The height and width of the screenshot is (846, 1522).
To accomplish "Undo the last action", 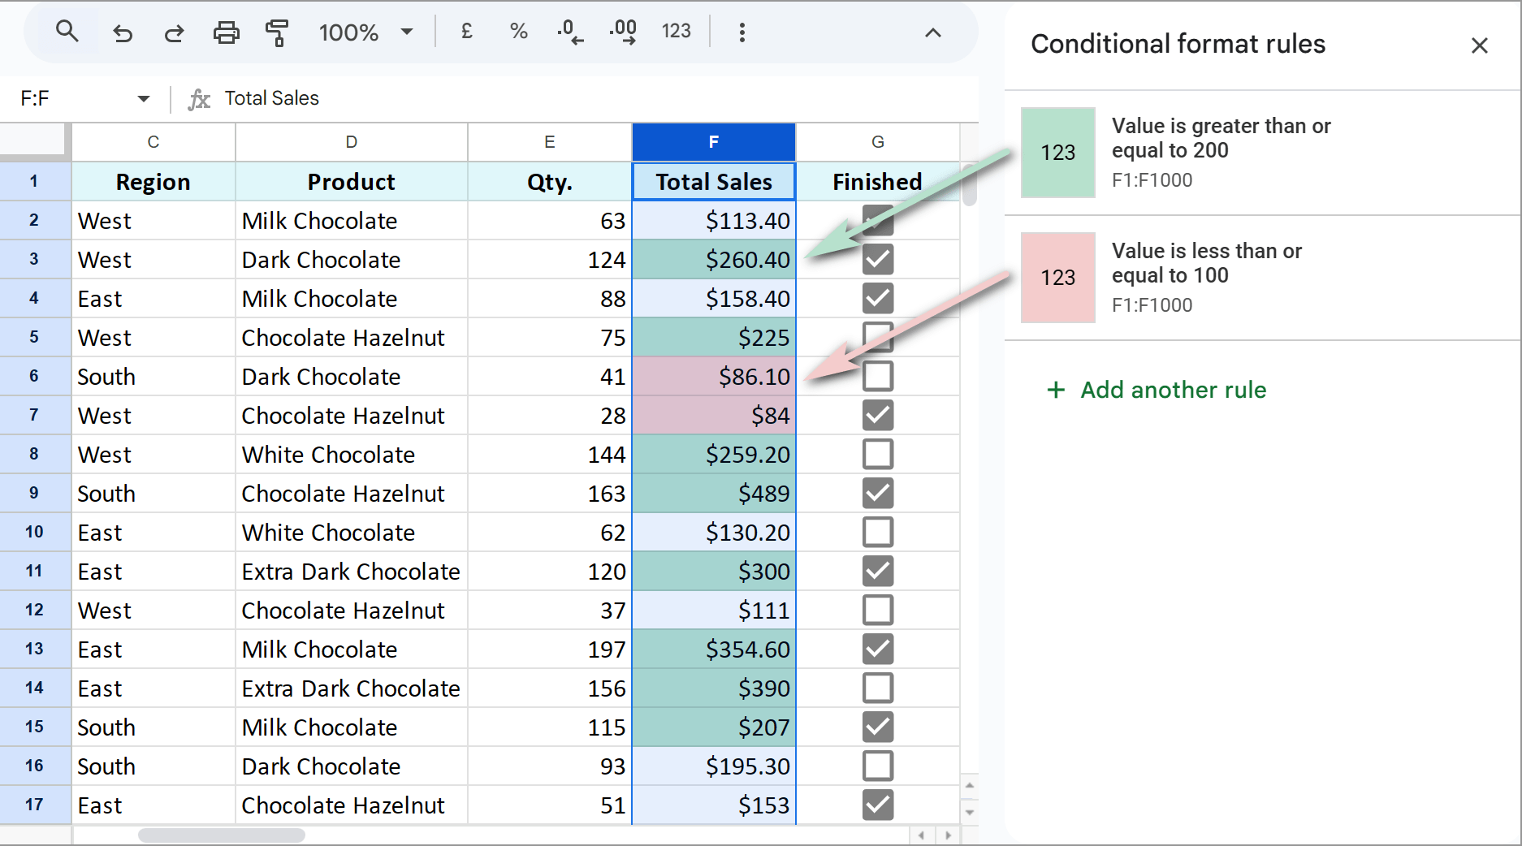I will click(123, 32).
